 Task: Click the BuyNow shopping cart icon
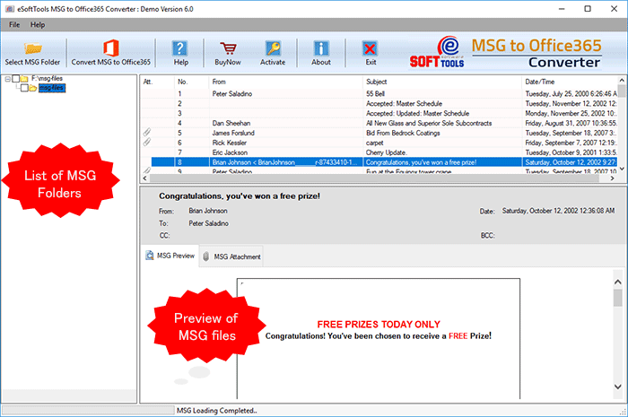click(x=228, y=48)
